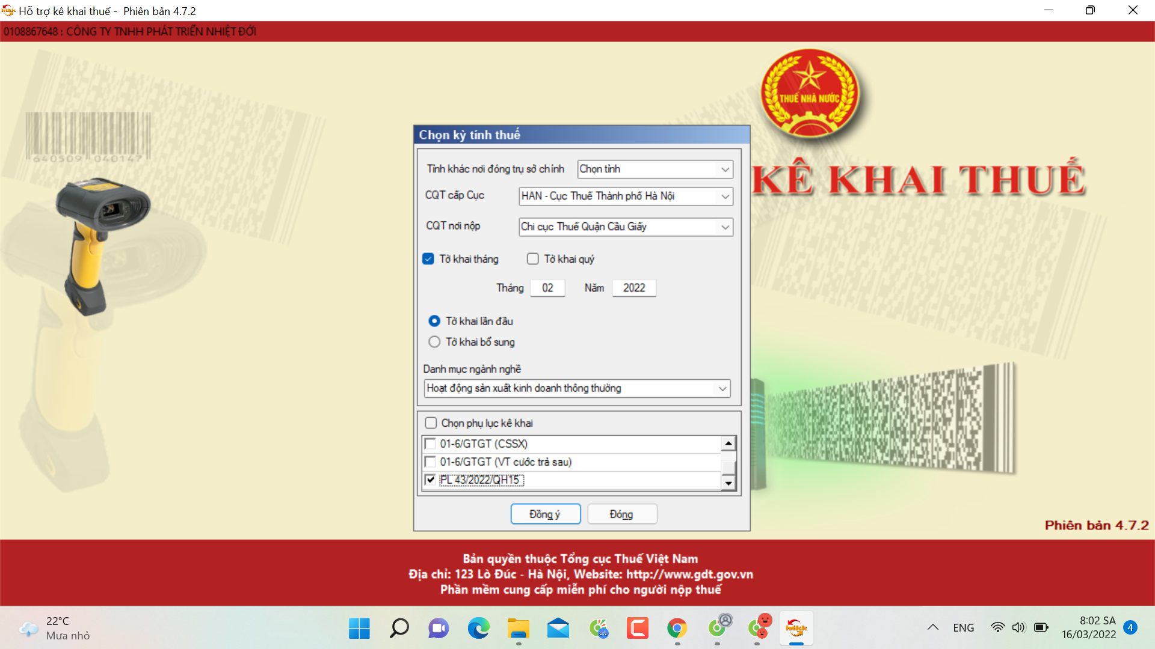Viewport: 1155px width, 649px height.
Task: Uncheck the PL 43/2022/QH15 appendix
Action: 430,480
